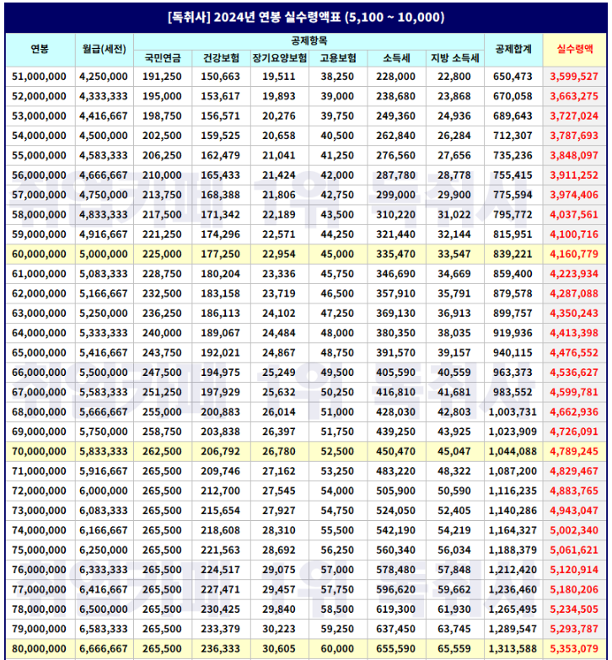
Task: Select local income tax 41,681
Action: [x=454, y=392]
